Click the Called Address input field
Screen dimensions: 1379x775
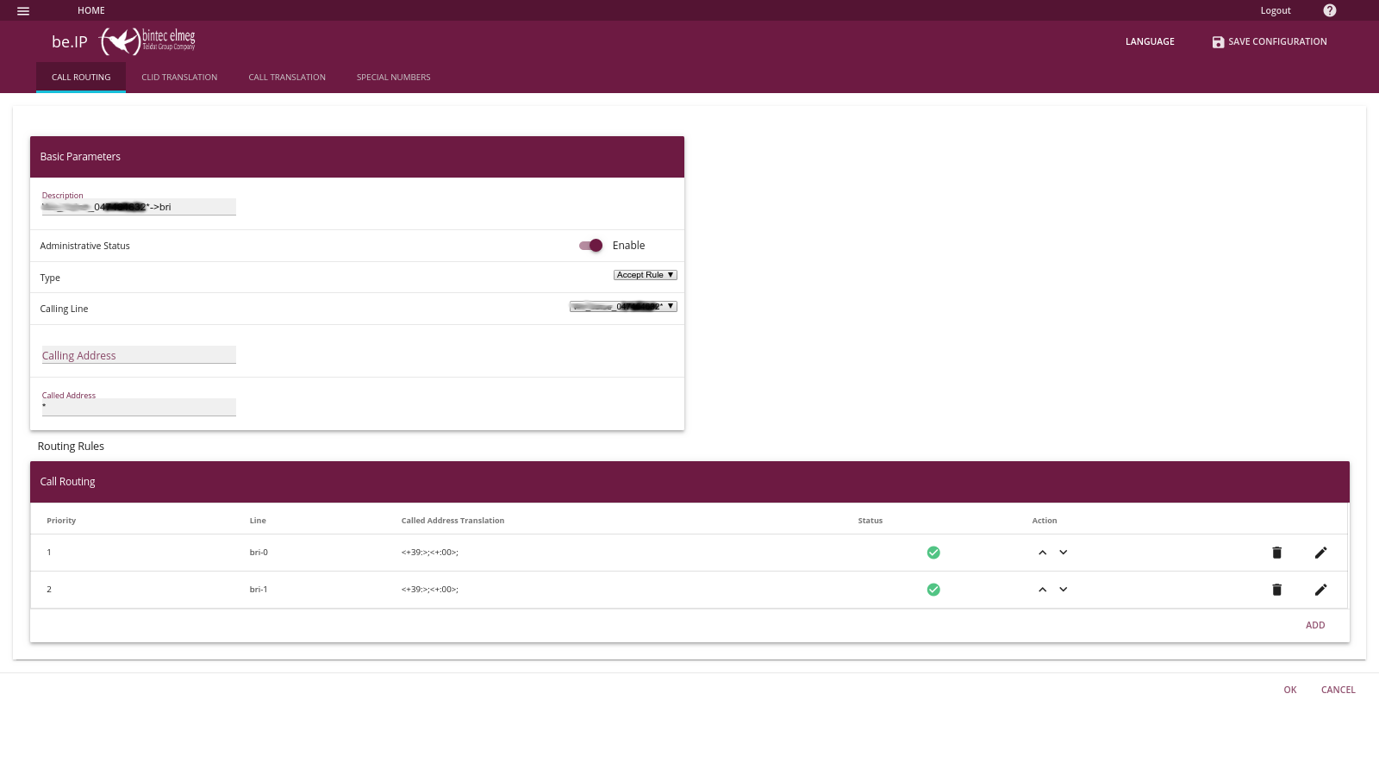click(139, 407)
